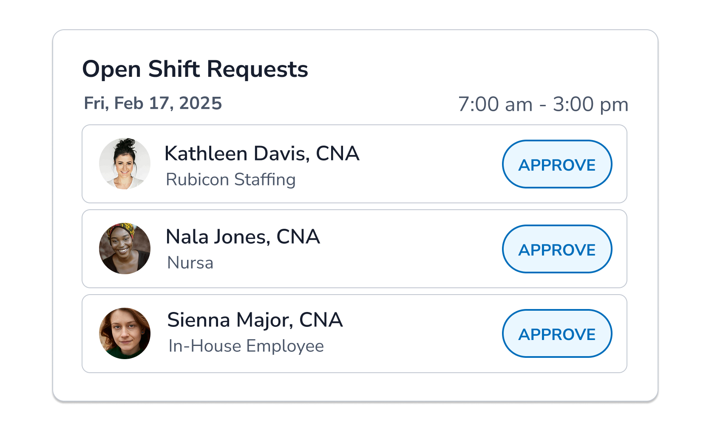Image resolution: width=709 pixels, height=430 pixels.
Task: Click the Rubicon Staffing agency label
Action: coord(231,180)
